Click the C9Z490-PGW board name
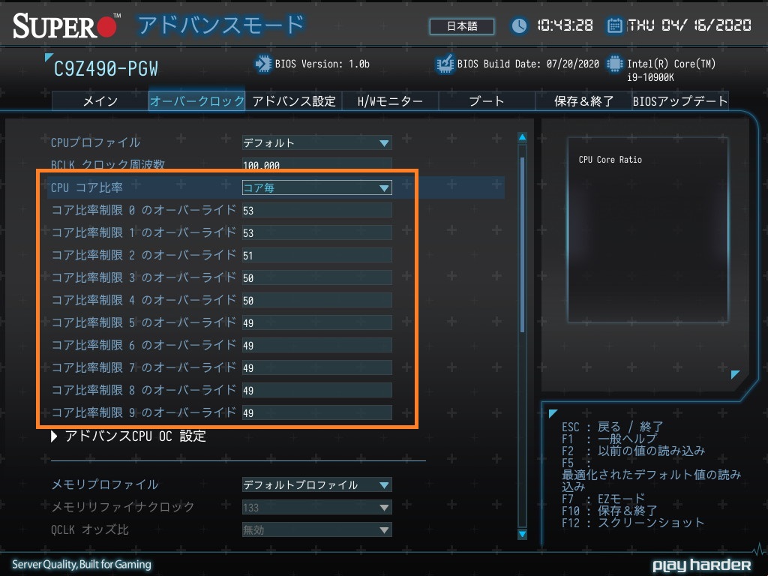 click(106, 69)
